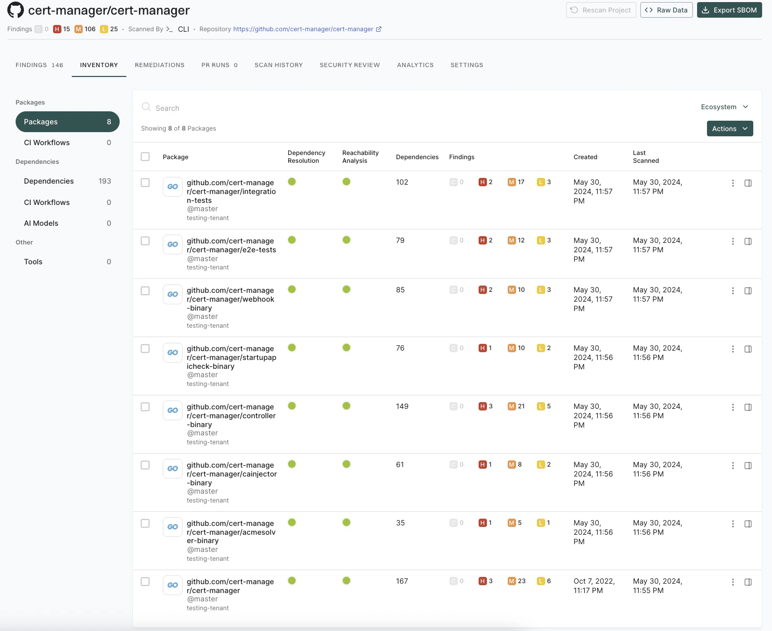
Task: Open side panel for cainjector-binary package
Action: [748, 466]
